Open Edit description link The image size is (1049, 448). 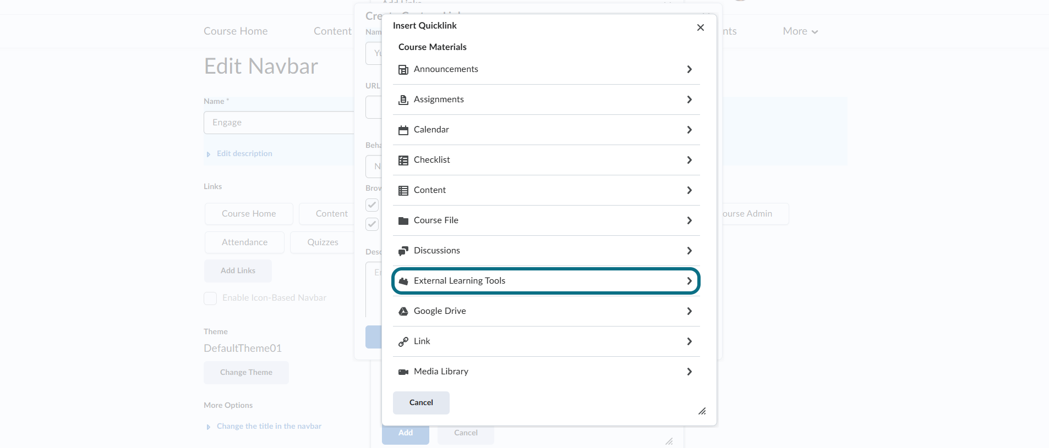point(244,153)
